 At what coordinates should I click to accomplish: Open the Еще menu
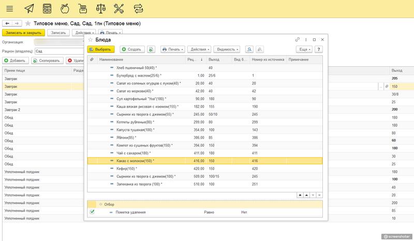tap(303, 49)
